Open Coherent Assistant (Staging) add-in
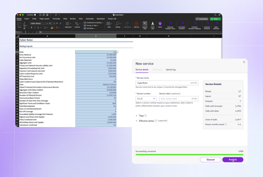 tap(195, 25)
